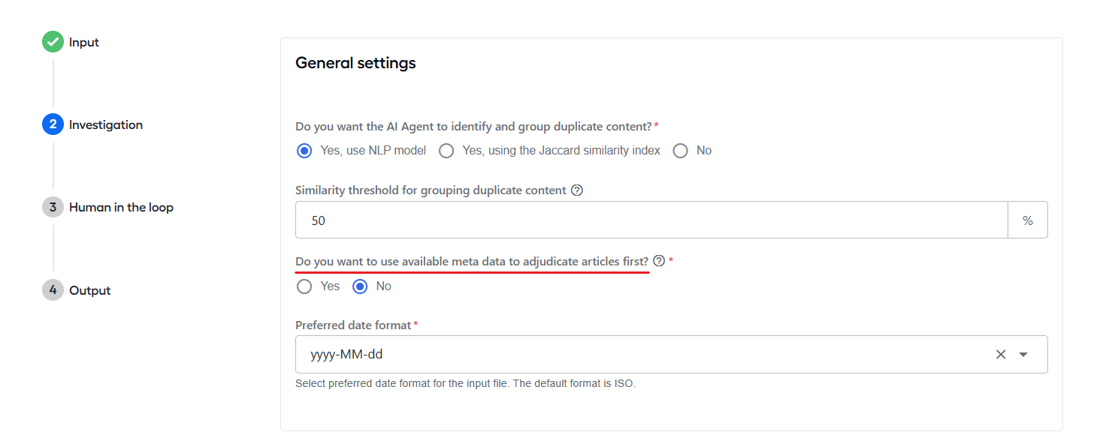The height and width of the screenshot is (438, 1112).
Task: Choose "No" for using meta data first
Action: click(x=360, y=286)
